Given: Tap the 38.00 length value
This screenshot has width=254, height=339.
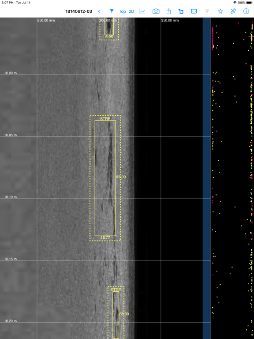Looking at the screenshot, I should click(x=124, y=314).
